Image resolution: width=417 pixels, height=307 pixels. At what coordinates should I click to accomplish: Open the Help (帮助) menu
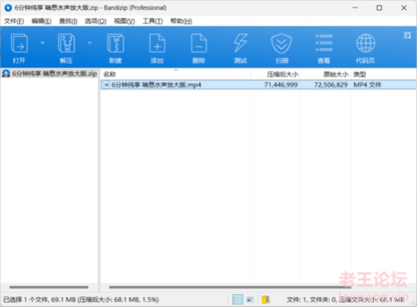181,21
